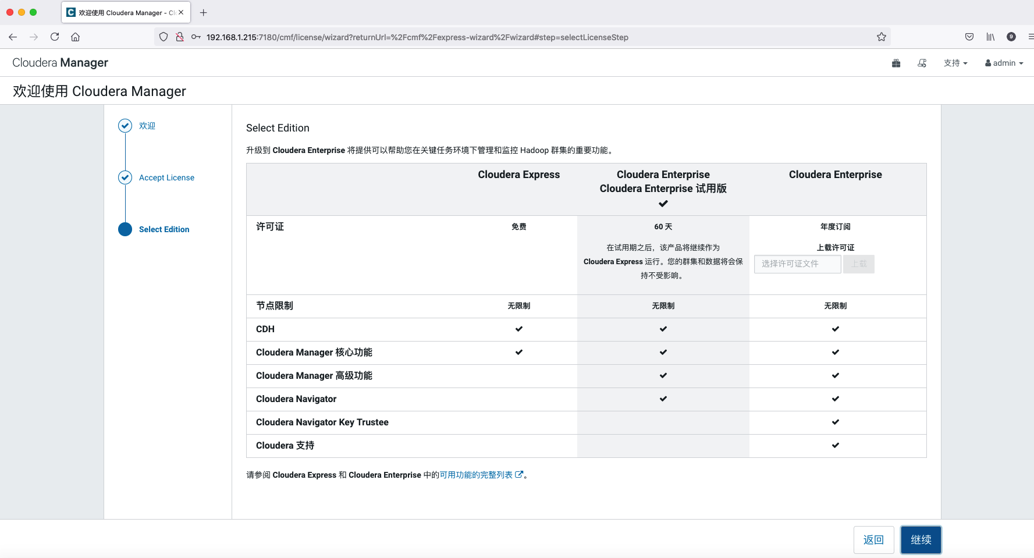This screenshot has height=558, width=1034.
Task: Click the Select Edition heading
Action: tap(278, 128)
